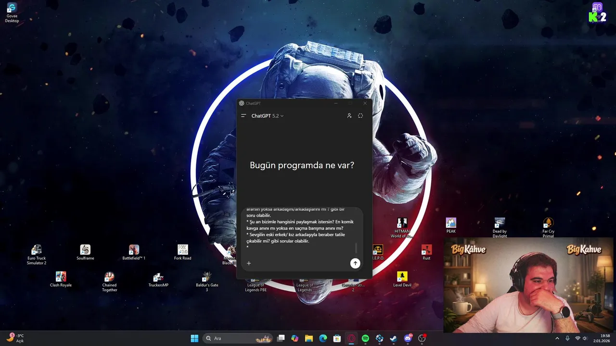Send the message with the arrow button
Image resolution: width=616 pixels, height=346 pixels.
tap(355, 263)
